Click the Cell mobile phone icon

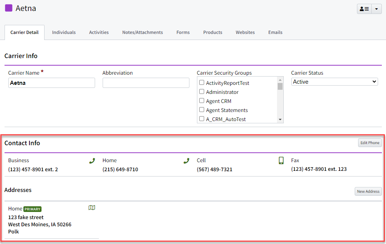point(281,161)
